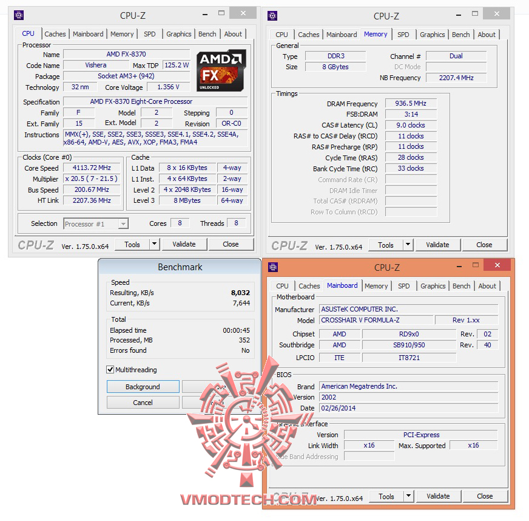
Task: Maximize the Mainboard CPU-Z window
Action: 476,265
